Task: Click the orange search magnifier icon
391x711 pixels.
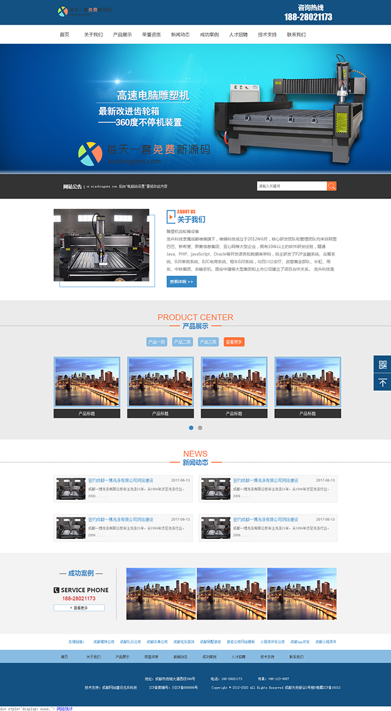Action: tap(331, 186)
